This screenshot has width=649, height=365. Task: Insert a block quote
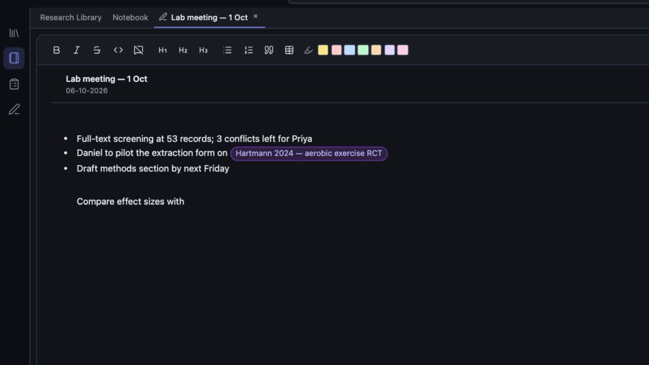269,50
